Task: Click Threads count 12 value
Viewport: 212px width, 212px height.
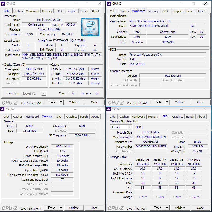Action: [97, 93]
